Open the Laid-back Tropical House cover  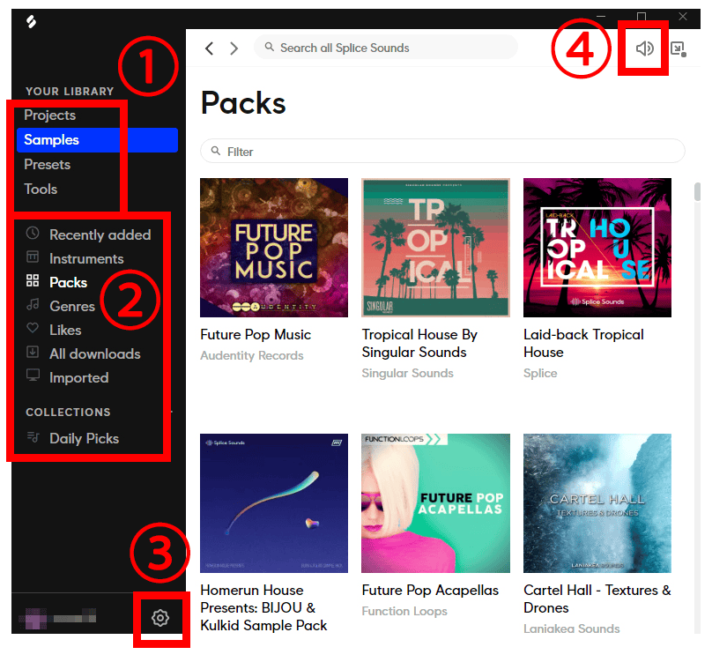pyautogui.click(x=597, y=248)
